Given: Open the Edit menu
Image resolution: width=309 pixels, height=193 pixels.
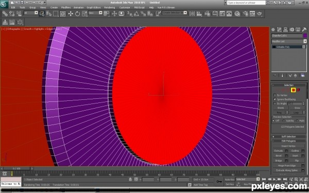Looking at the screenshot, I should pos(13,8).
